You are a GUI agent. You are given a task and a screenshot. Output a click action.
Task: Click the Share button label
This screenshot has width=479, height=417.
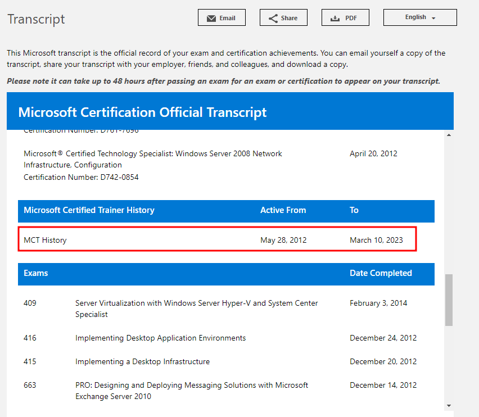(x=289, y=18)
